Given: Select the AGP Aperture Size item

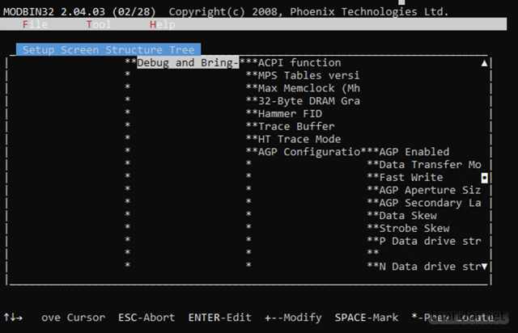Looking at the screenshot, I should pos(430,190).
